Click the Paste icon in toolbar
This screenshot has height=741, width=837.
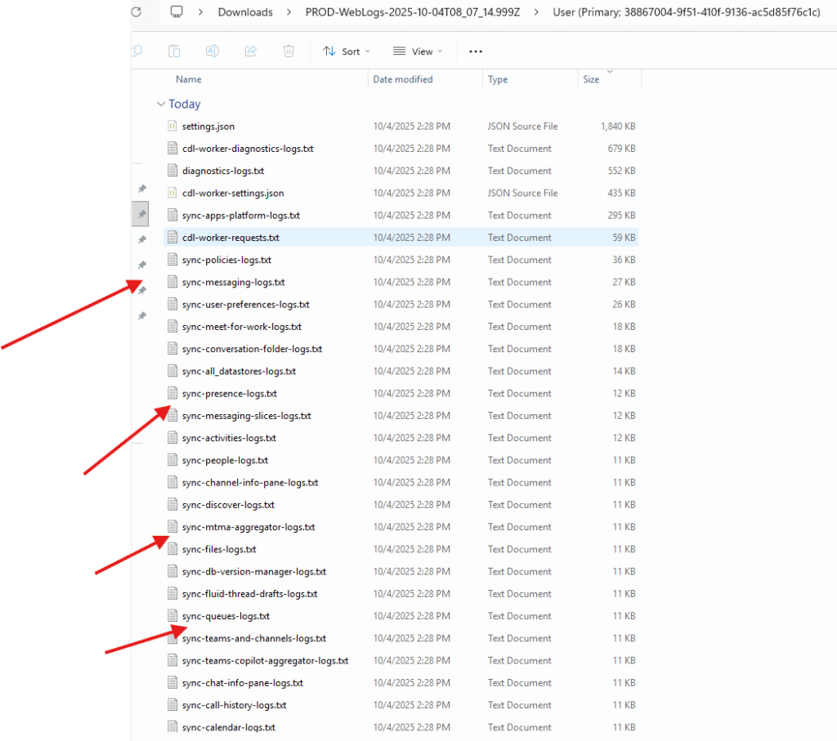click(174, 51)
